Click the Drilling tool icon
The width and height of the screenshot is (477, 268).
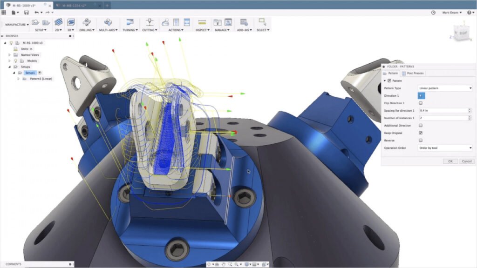86,22
